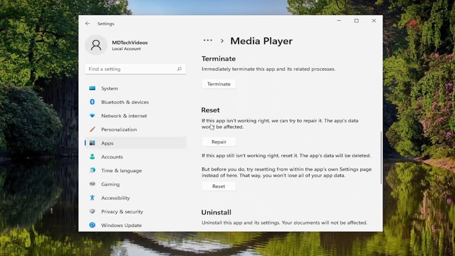Maximize the Settings window
Viewport: 455px width, 256px height.
(x=356, y=21)
